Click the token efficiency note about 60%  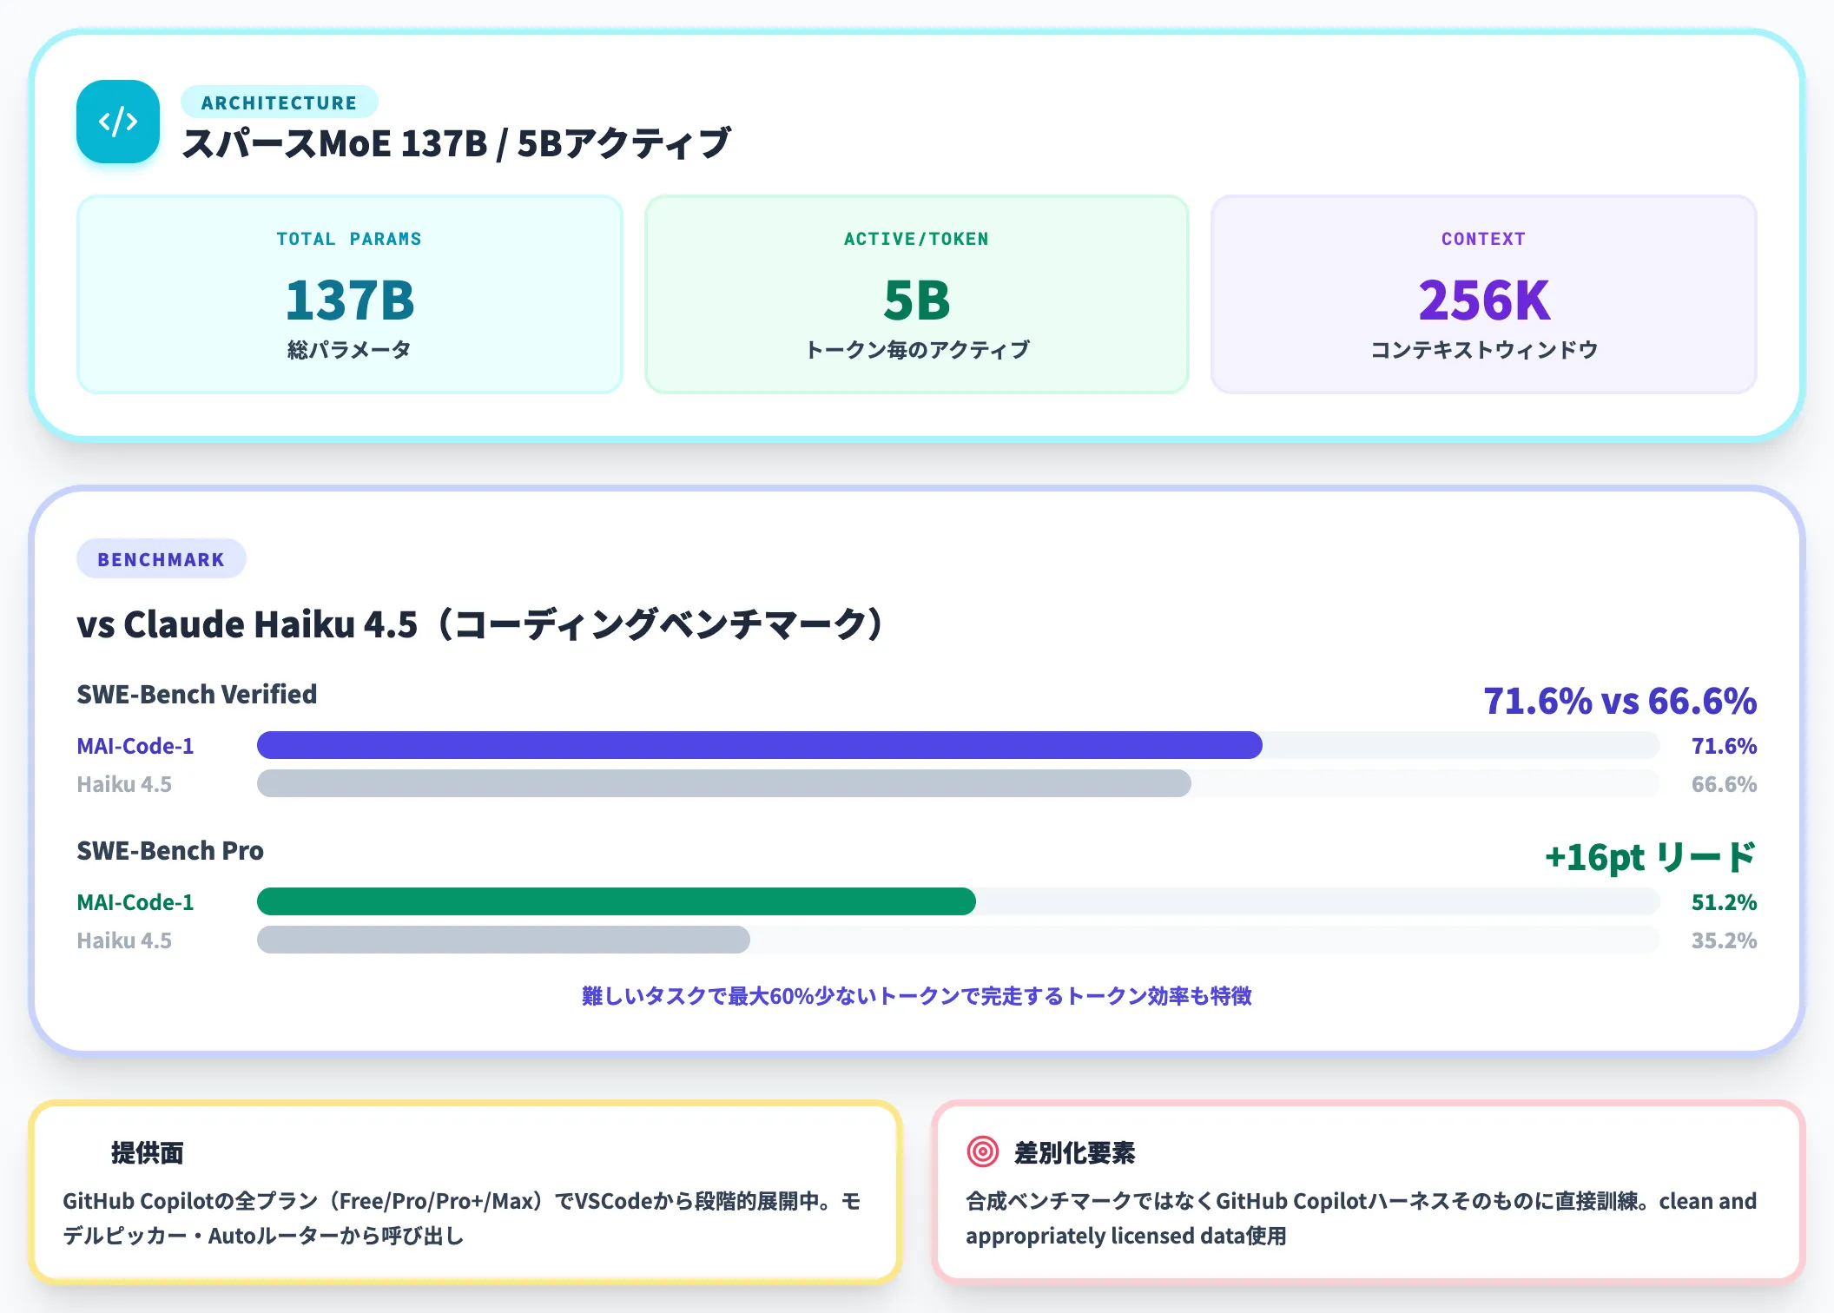coord(917,996)
